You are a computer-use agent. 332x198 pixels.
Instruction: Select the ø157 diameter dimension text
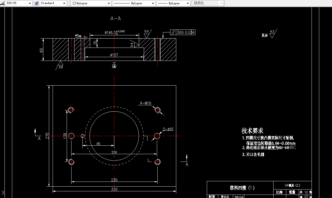click(x=114, y=55)
